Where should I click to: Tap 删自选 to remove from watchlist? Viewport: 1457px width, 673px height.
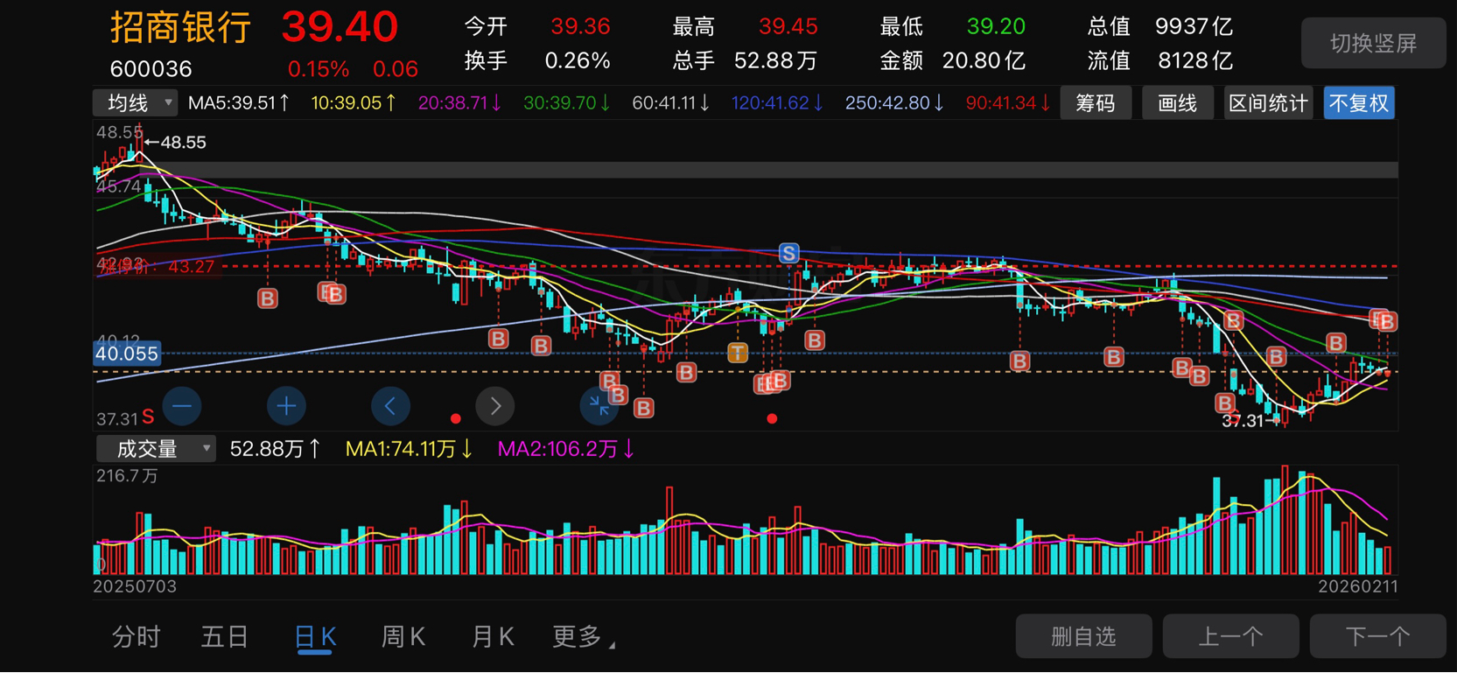click(x=1083, y=636)
